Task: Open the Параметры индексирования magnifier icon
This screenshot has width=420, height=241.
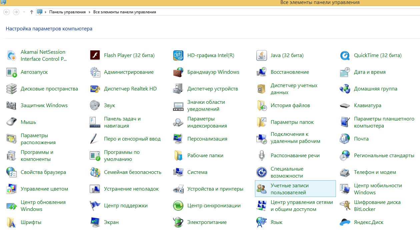Action: pos(178,122)
